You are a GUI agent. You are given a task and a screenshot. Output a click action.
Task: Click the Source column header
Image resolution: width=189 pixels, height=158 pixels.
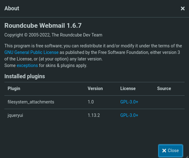click(164, 89)
